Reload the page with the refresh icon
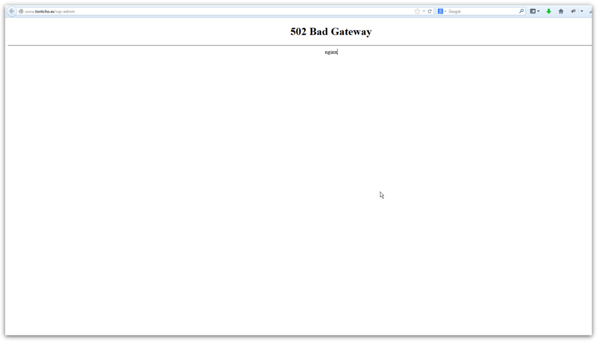Viewport: 597px width, 342px height. [430, 11]
